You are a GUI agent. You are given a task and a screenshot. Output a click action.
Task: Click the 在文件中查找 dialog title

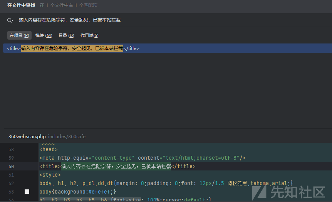coord(21,5)
